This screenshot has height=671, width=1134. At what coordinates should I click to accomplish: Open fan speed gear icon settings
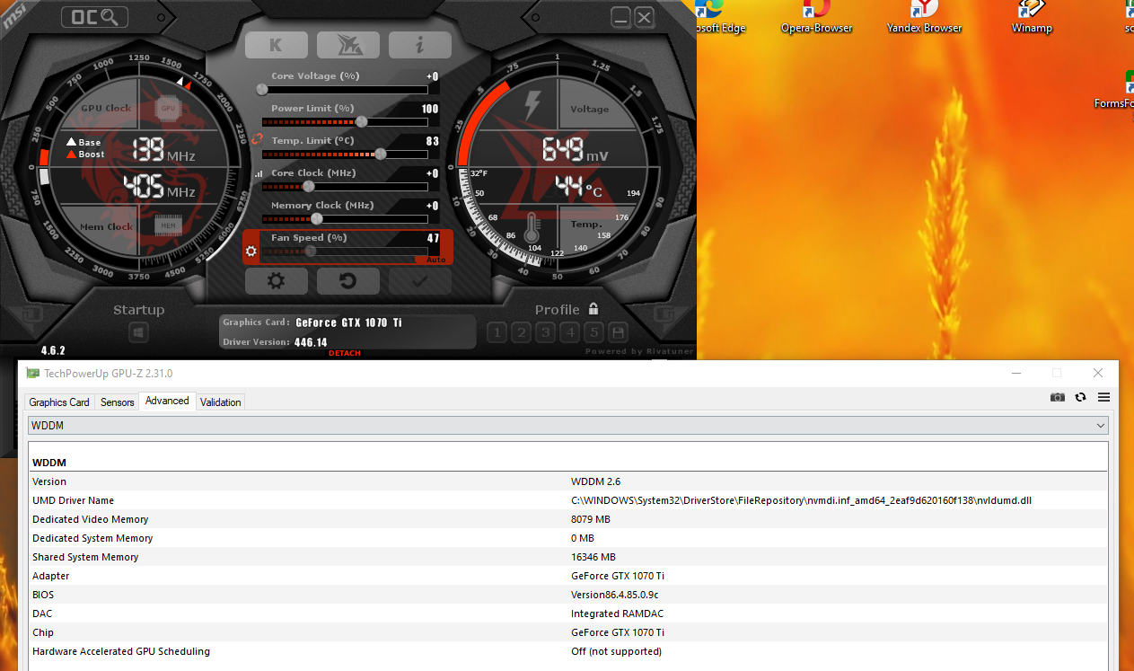251,251
